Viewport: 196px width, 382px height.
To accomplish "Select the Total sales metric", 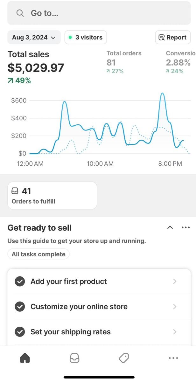I will (x=36, y=67).
